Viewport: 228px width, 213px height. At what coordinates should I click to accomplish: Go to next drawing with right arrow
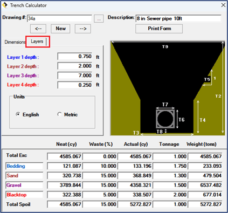tap(83, 29)
